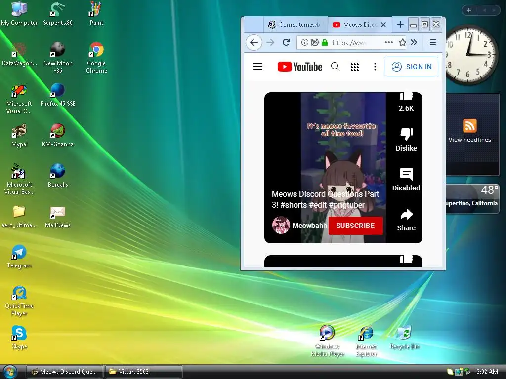Screen dimensions: 506x379
Task: Launch Google Chrome desktop icon
Action: 96,57
